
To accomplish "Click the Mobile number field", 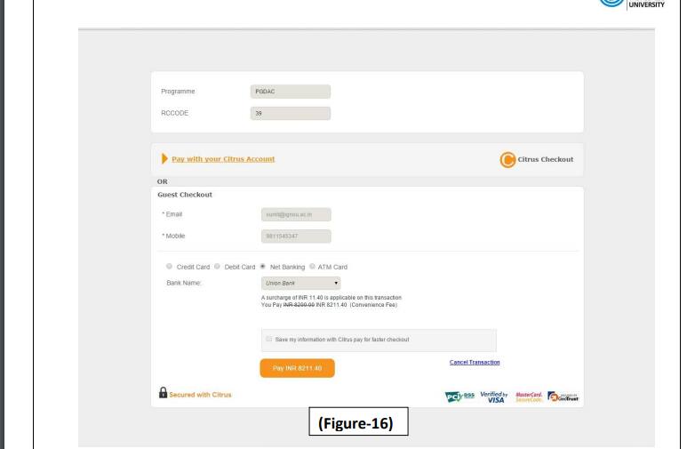I will point(291,236).
